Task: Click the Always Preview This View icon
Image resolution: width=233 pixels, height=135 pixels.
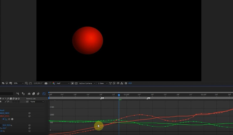Action: pos(3,83)
